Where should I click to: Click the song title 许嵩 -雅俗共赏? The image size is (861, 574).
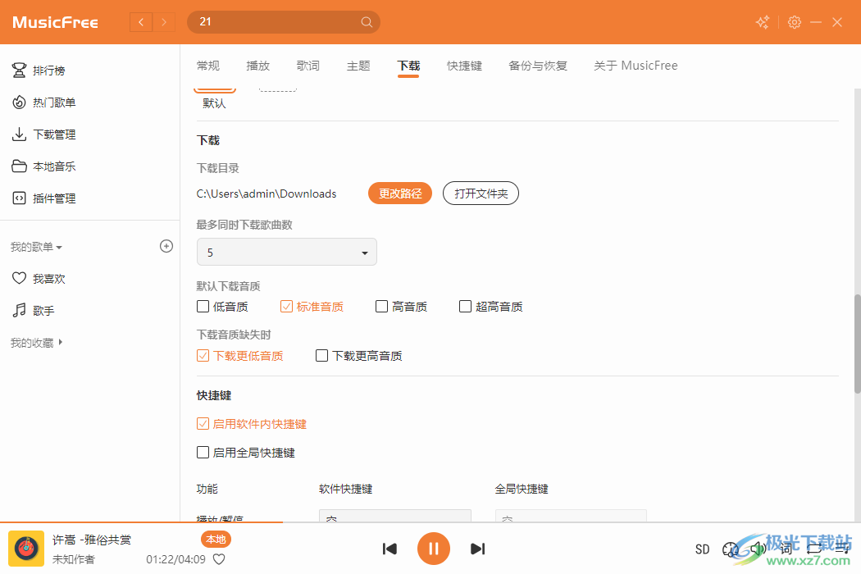pyautogui.click(x=92, y=540)
